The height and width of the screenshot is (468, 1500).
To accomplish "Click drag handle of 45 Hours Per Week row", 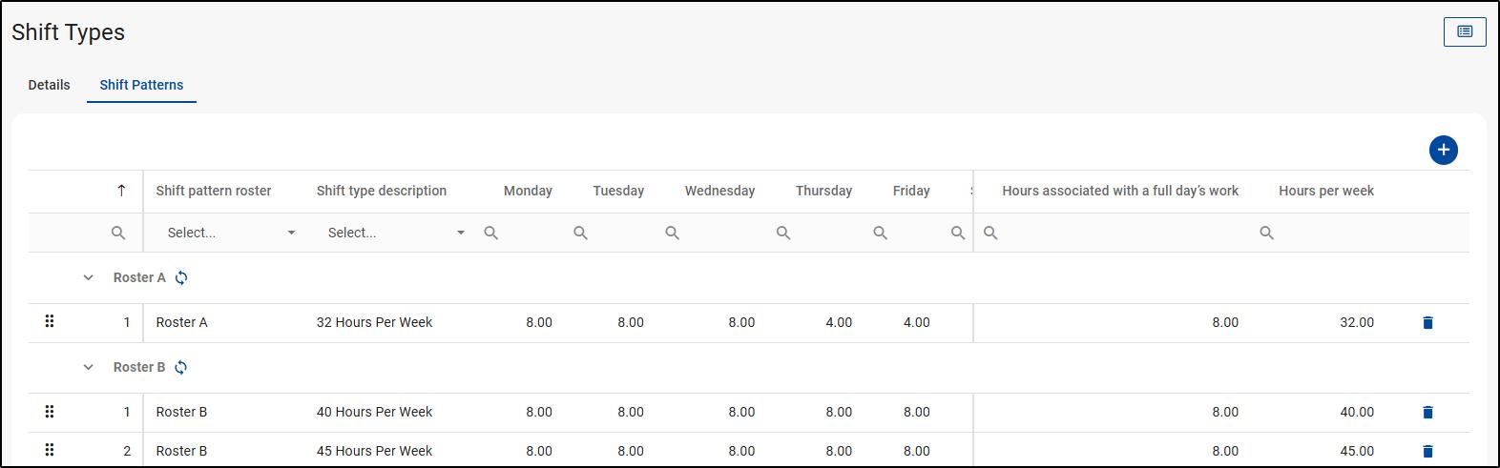I will pyautogui.click(x=50, y=450).
